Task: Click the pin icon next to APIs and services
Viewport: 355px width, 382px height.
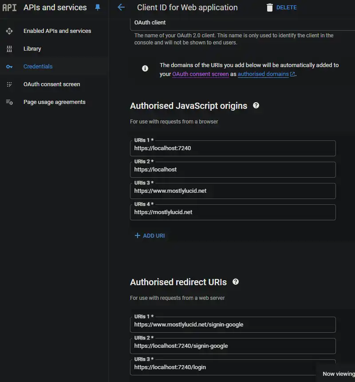Action: [x=98, y=7]
